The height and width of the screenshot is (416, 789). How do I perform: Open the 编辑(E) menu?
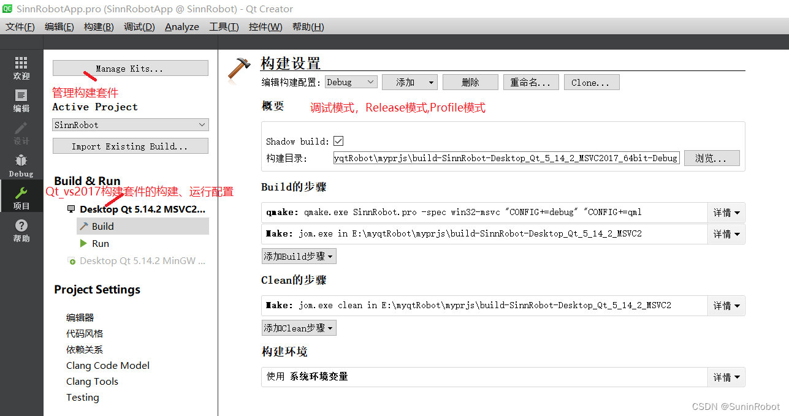coord(59,27)
